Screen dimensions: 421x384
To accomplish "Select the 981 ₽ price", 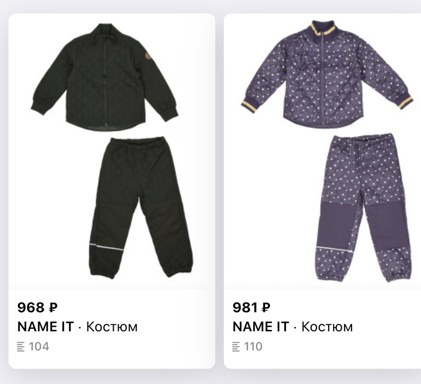I will (252, 307).
